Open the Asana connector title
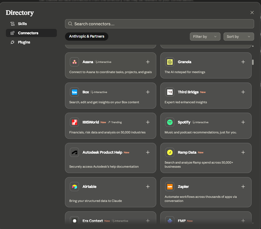This screenshot has height=229, width=261. click(x=88, y=62)
